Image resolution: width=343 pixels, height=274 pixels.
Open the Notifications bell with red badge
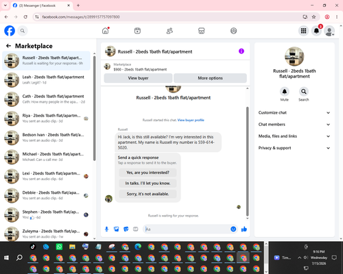click(316, 31)
